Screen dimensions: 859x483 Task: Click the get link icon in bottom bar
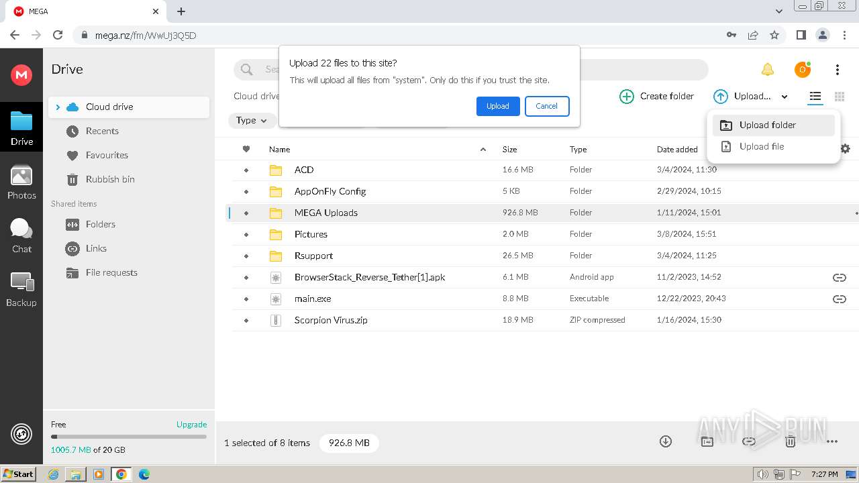pos(749,441)
